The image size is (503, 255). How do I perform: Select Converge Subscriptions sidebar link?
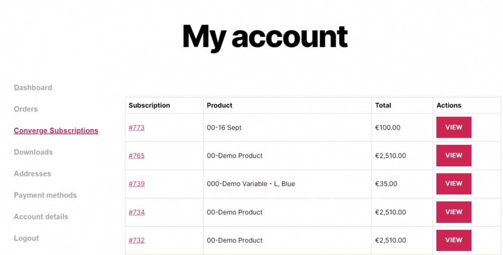coord(56,131)
